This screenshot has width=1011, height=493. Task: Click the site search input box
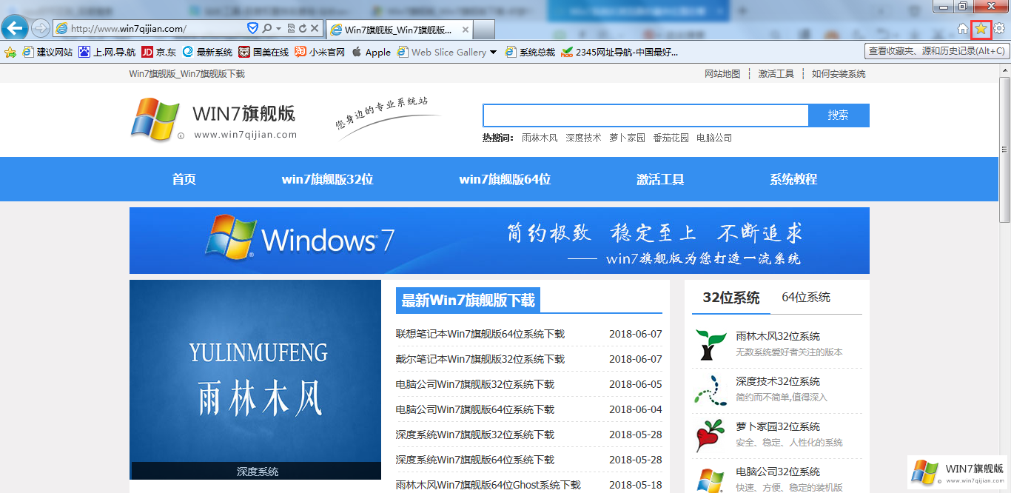645,115
